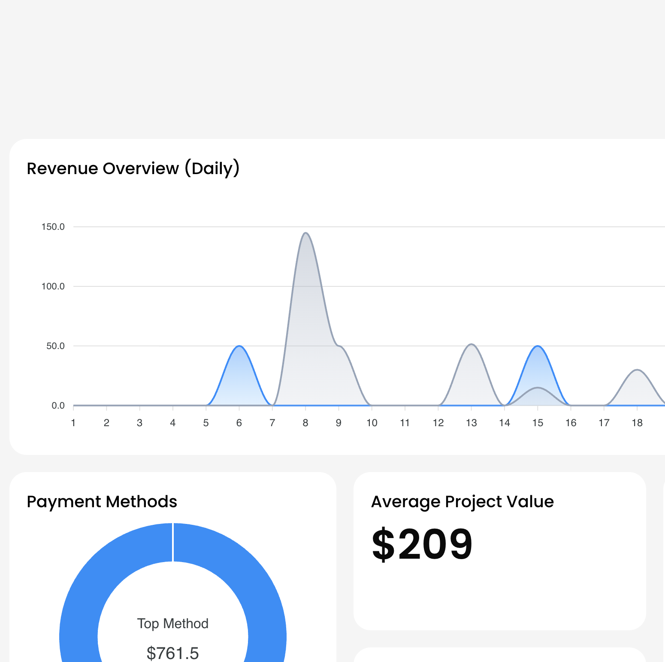Click the 0.0 y-axis label
Image resolution: width=665 pixels, height=662 pixels.
coord(58,406)
